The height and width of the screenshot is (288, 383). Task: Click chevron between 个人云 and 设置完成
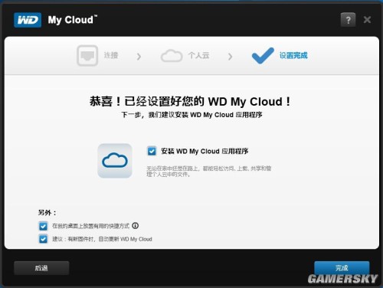tap(230, 56)
